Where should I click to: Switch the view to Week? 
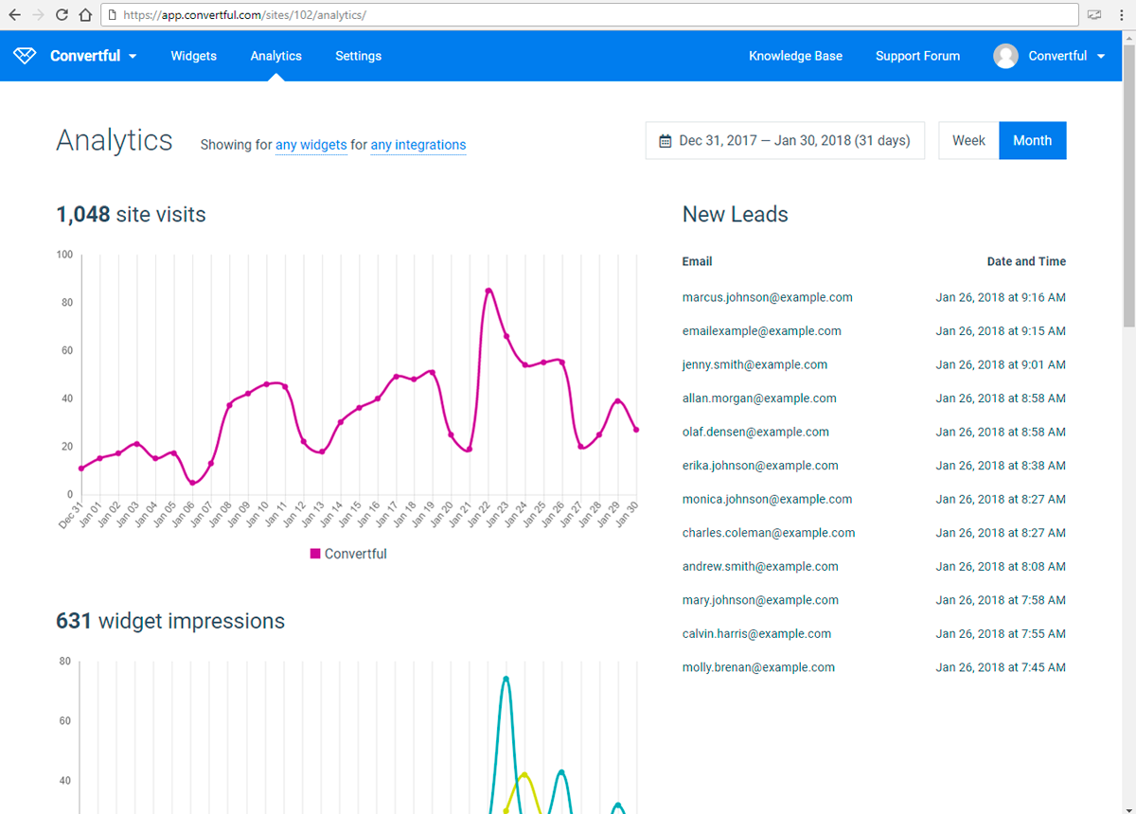pyautogui.click(x=968, y=140)
